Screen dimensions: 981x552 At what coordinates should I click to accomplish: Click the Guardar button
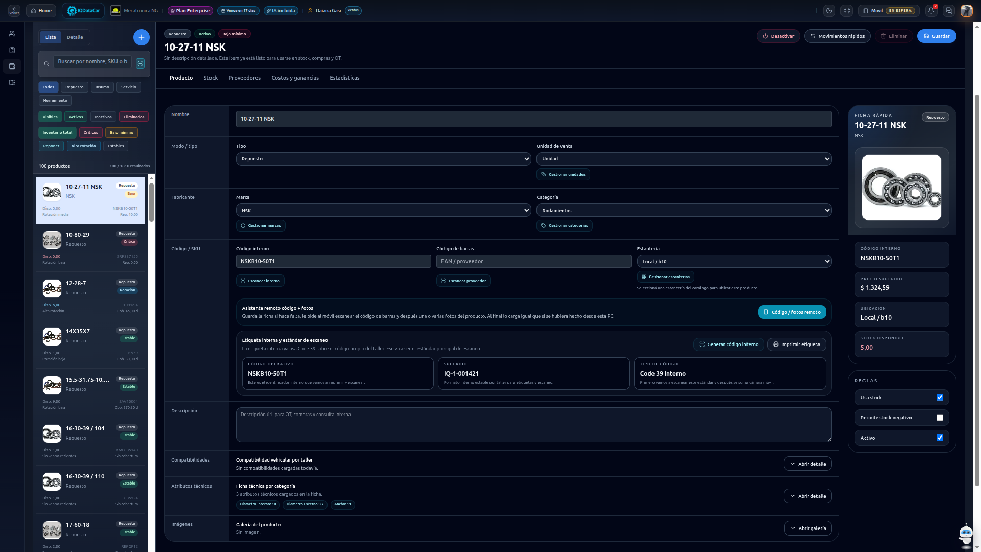(x=937, y=36)
